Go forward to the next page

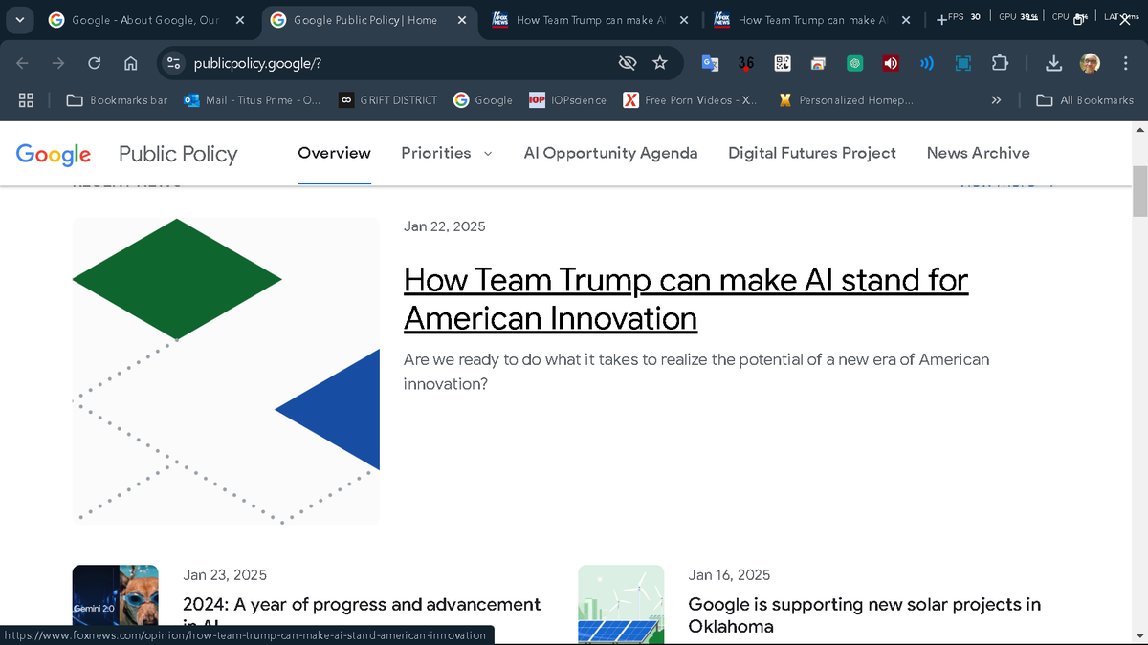pyautogui.click(x=58, y=63)
